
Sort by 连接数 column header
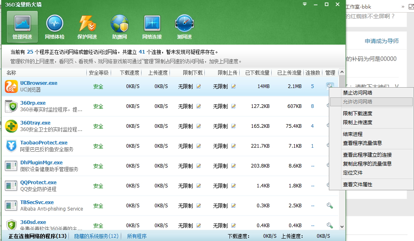313,73
